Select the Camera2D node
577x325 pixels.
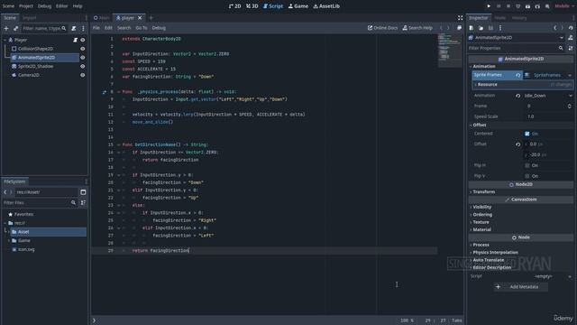29,75
